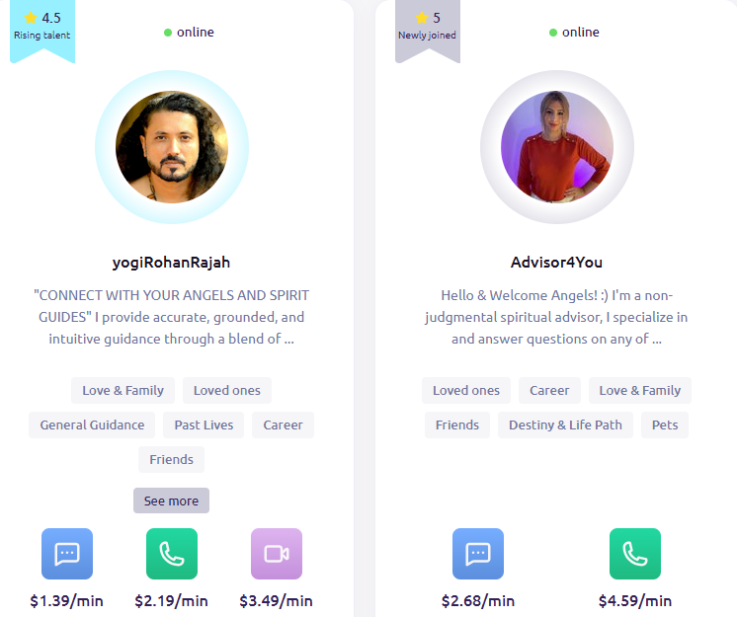
Task: Open chat with Advisor4You
Action: pos(478,554)
